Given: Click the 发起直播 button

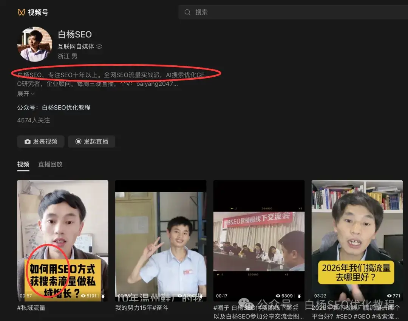Looking at the screenshot, I should pos(91,142).
